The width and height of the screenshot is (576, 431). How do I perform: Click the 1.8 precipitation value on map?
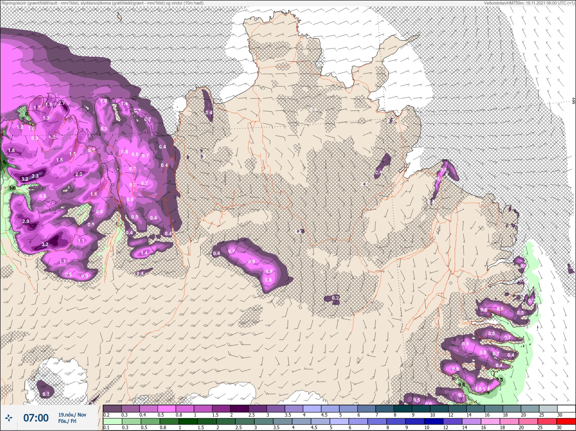pos(11,150)
